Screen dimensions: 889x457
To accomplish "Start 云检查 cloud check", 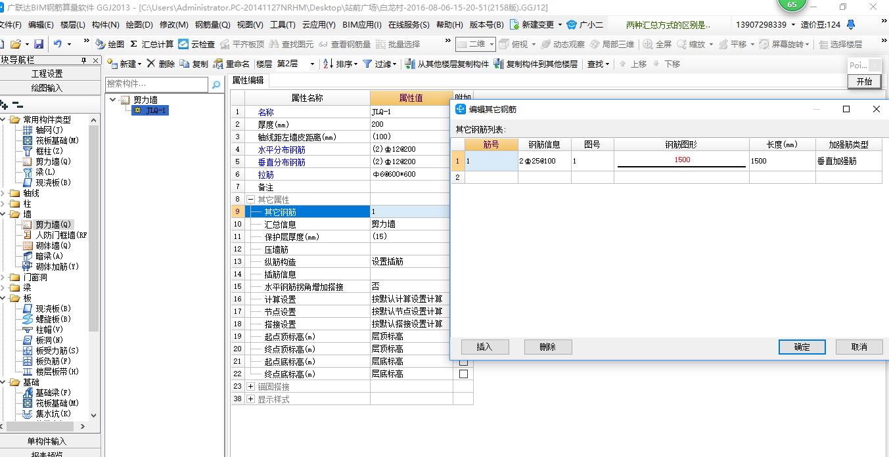I will [x=196, y=44].
